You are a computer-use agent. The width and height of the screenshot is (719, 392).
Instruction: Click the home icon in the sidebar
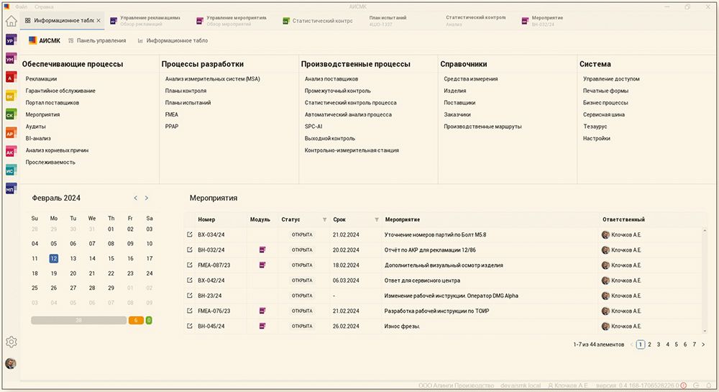pyautogui.click(x=11, y=21)
